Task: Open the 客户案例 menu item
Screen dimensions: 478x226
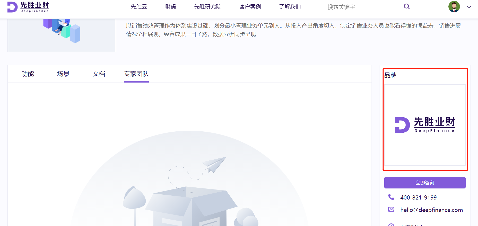Action: coord(250,7)
